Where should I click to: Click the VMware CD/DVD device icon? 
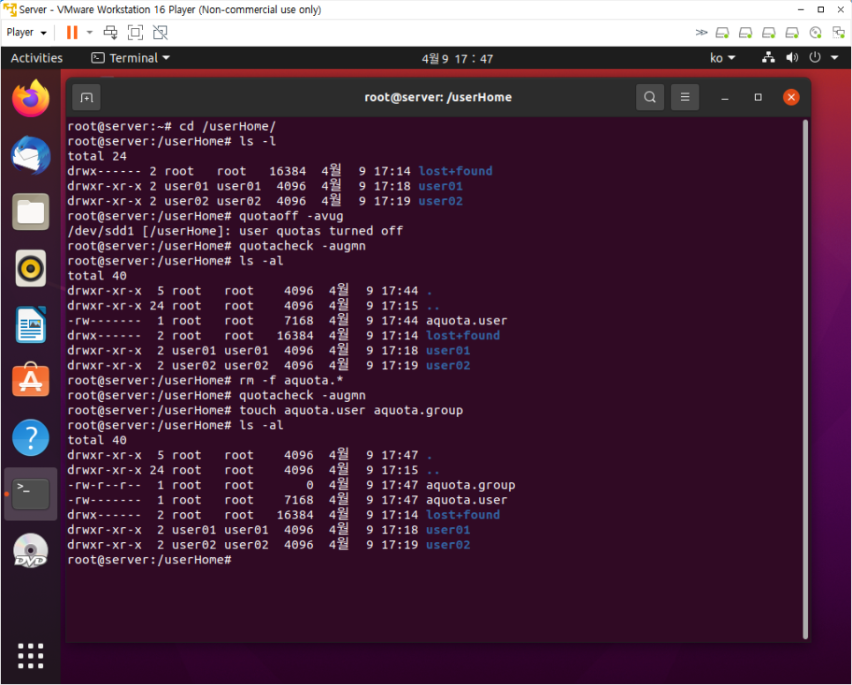815,33
